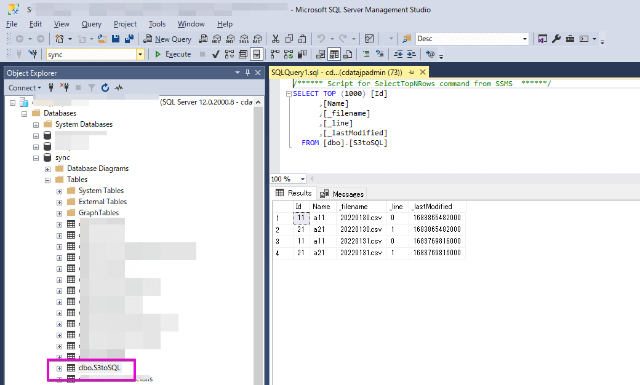Collapse the sync database node

click(36, 158)
